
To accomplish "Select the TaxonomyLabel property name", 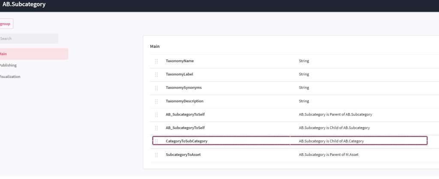I will click(x=179, y=74).
